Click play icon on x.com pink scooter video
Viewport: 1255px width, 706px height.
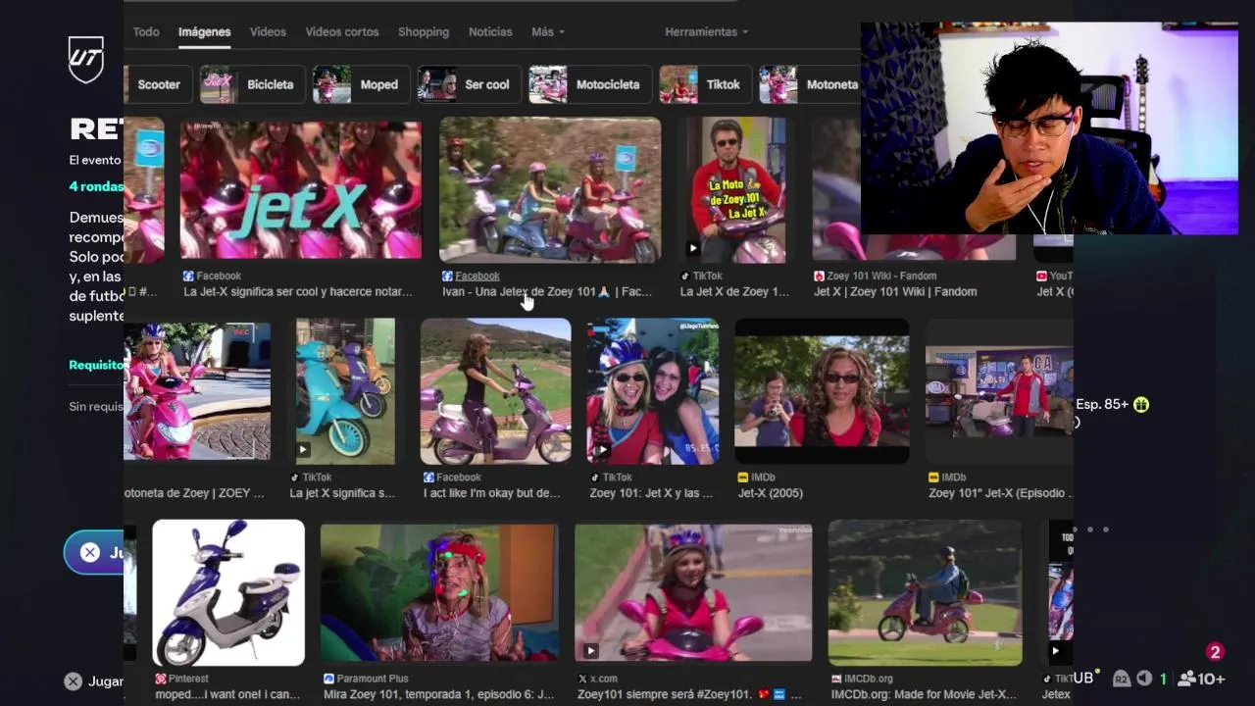coord(590,650)
